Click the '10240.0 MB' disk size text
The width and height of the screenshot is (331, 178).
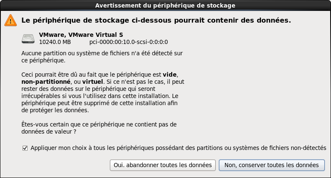click(55, 42)
